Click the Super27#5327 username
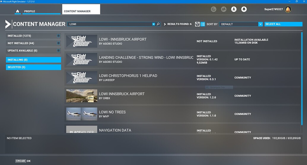Viewport: 307px width, 165px height. 273,9
